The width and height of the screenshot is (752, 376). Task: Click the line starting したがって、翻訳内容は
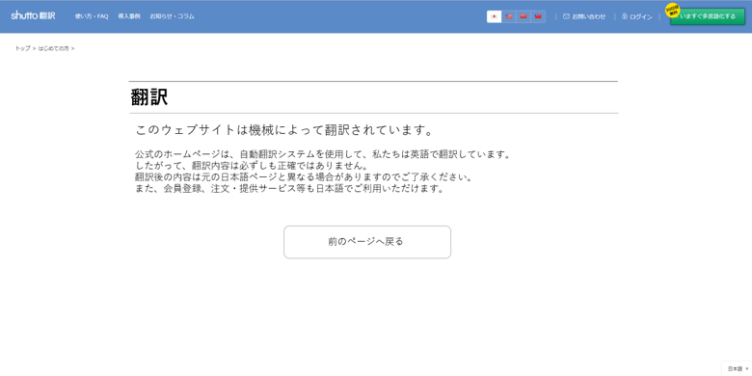click(x=252, y=166)
